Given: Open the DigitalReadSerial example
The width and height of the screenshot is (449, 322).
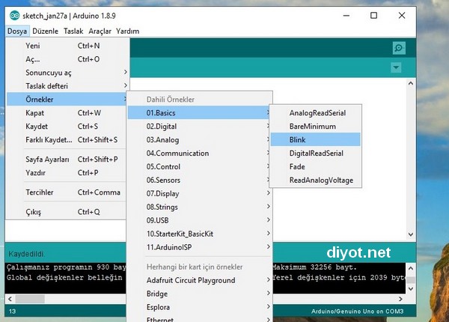Looking at the screenshot, I should click(x=316, y=154).
